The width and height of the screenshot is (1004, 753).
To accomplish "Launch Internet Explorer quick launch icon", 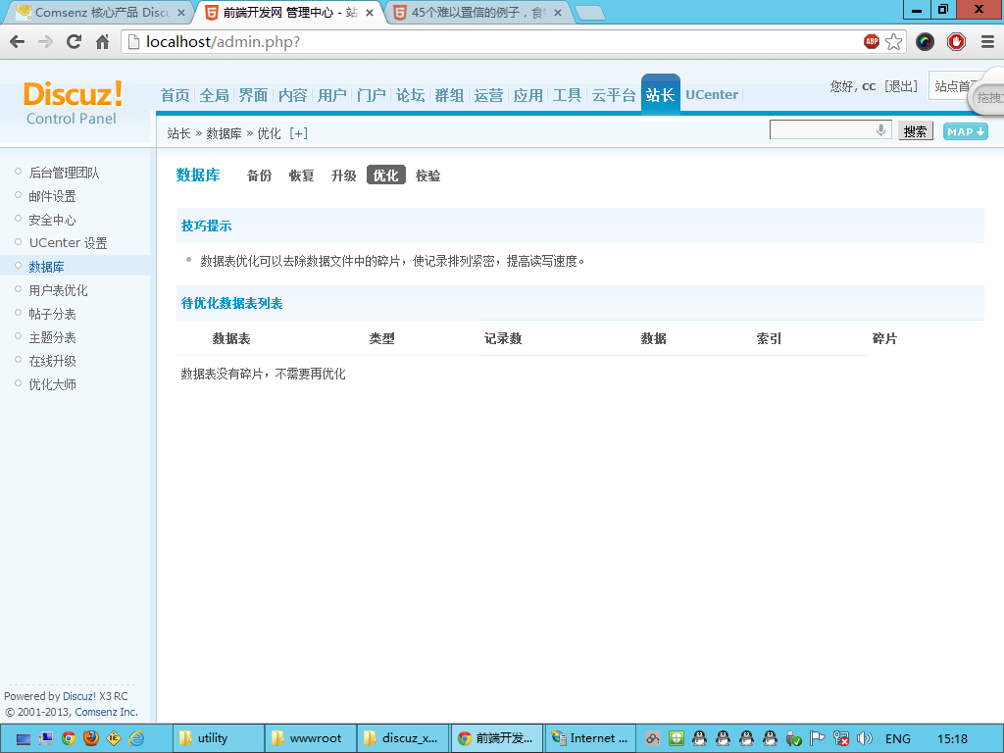I will [x=136, y=738].
